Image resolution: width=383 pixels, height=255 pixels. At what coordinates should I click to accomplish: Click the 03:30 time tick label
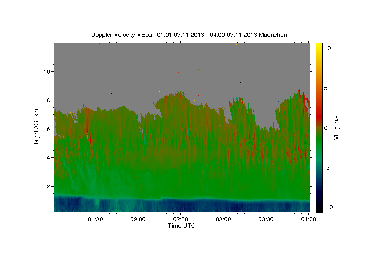coord(266,219)
